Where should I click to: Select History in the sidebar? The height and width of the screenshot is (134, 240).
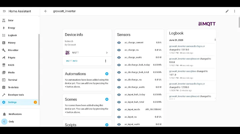(x=12, y=43)
